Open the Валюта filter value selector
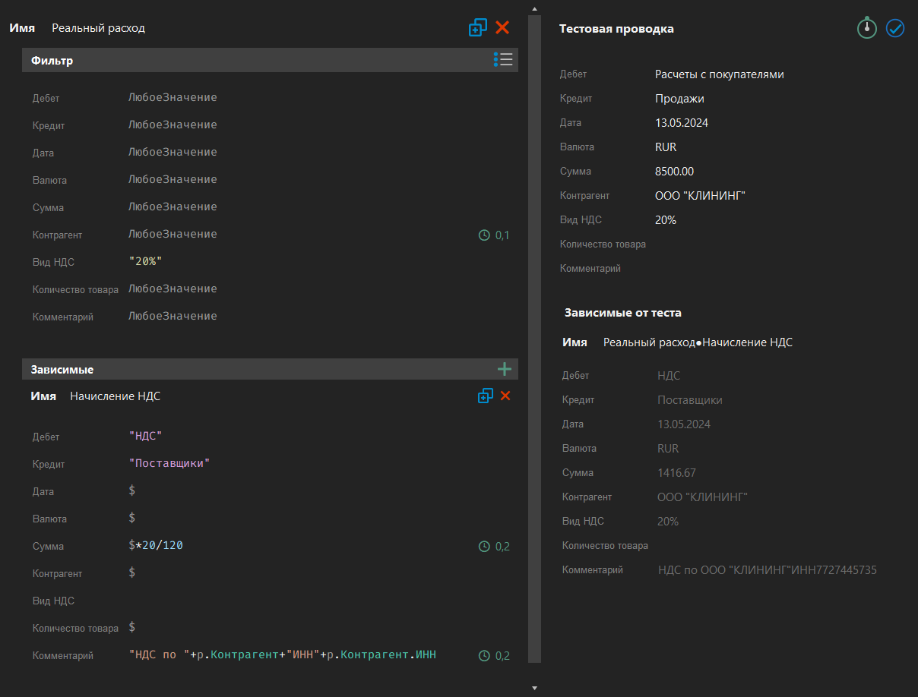Screen dimensions: 918x697 pyautogui.click(x=173, y=180)
